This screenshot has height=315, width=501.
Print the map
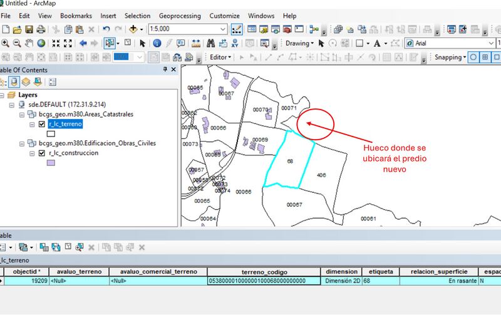point(41,29)
